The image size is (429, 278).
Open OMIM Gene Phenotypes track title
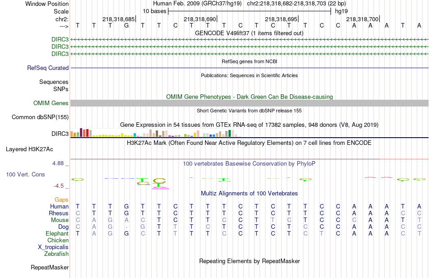click(x=249, y=97)
